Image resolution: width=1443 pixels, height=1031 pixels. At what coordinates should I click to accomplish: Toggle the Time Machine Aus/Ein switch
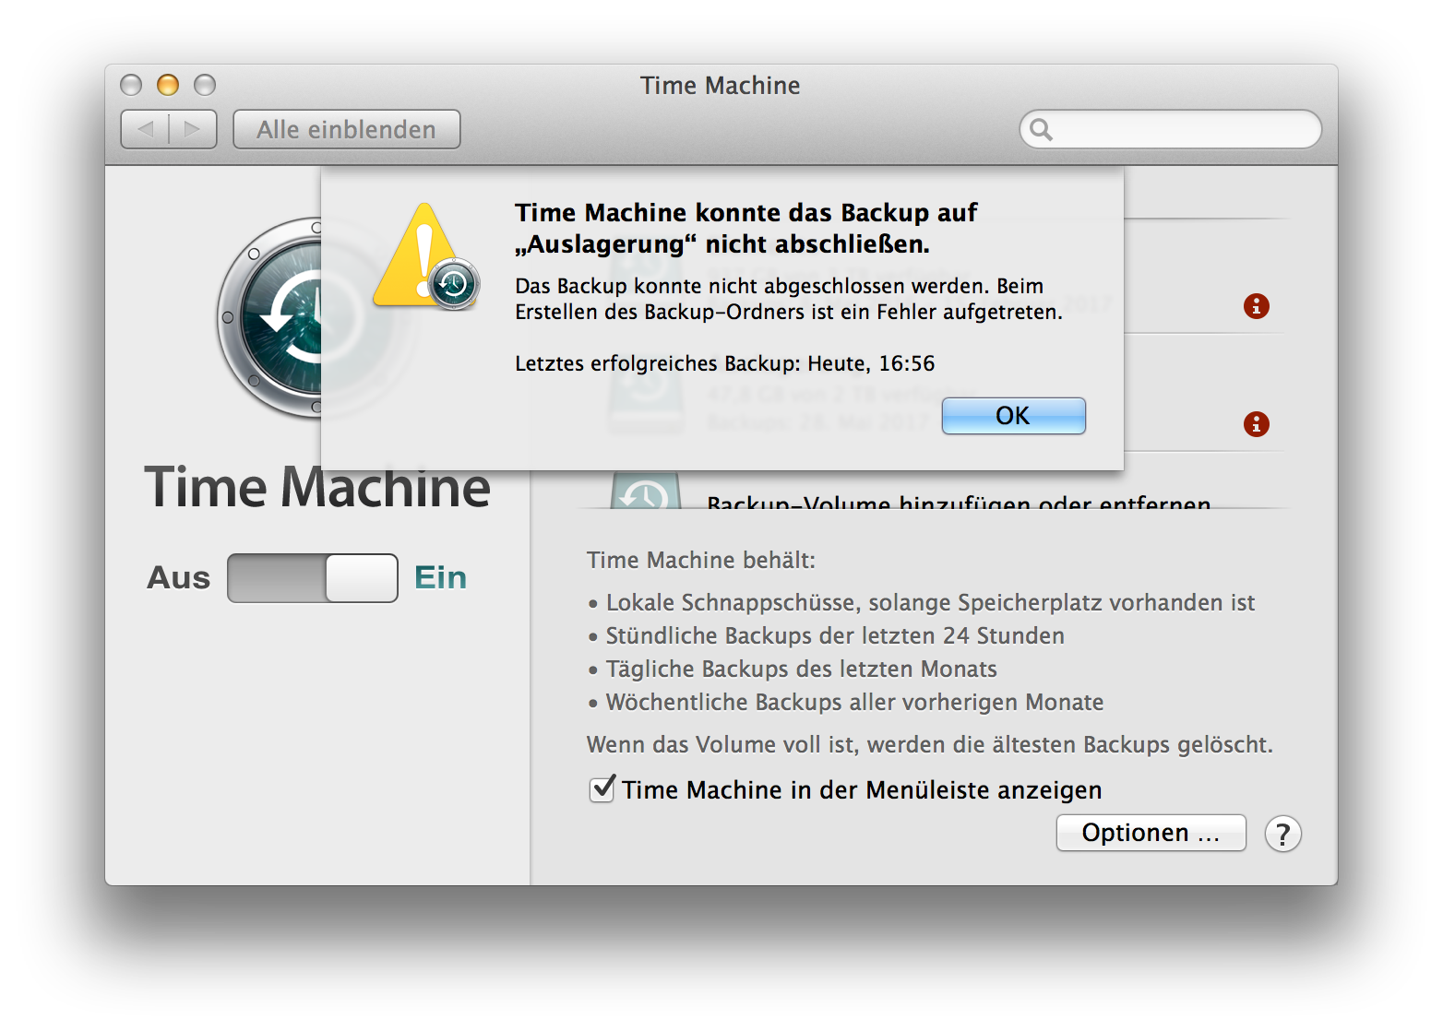coord(313,578)
